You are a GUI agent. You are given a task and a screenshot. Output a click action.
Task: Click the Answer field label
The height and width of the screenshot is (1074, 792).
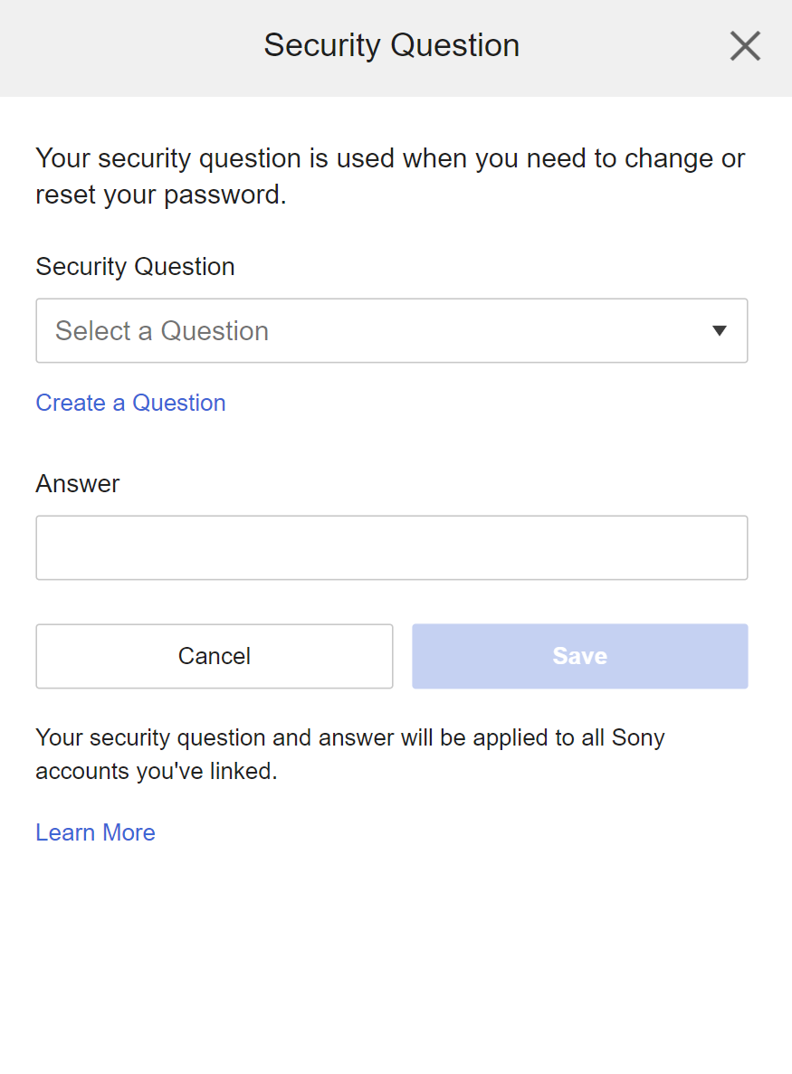tap(77, 484)
